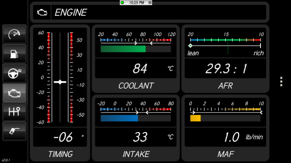This screenshot has height=163, width=291.
Task: Open the fuel nozzle page in sidebar
Action: pyautogui.click(x=14, y=131)
